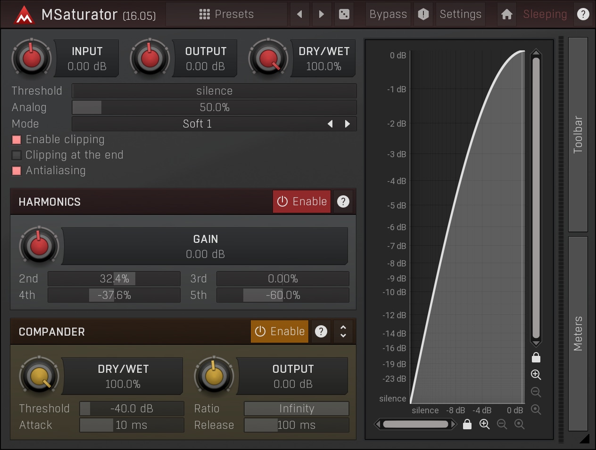
Task: Click the 2nd harmonic 32.4% slider
Action: point(114,279)
